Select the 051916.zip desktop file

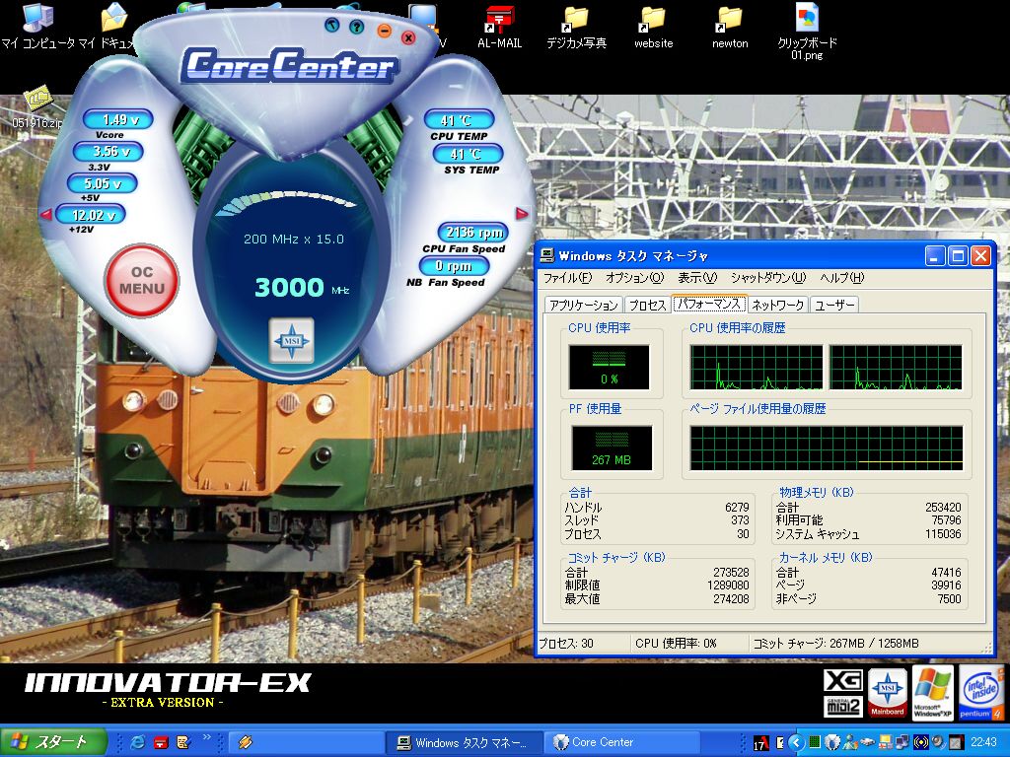38,106
